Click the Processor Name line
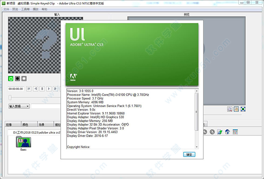 point(108,95)
